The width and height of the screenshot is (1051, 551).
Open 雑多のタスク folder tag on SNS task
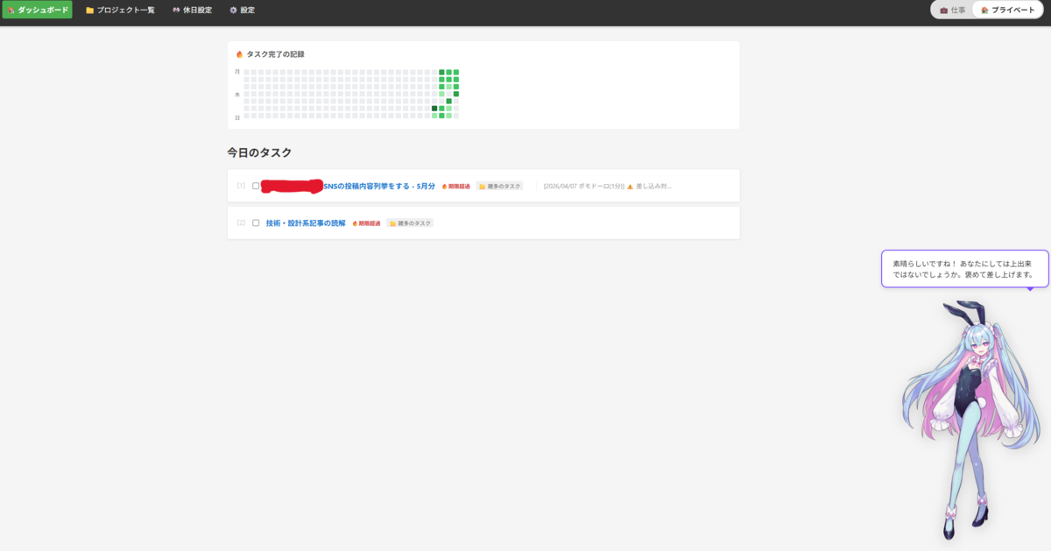(499, 186)
